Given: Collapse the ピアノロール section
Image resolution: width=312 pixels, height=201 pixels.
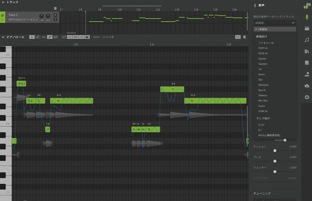Looking at the screenshot, I should coord(3,37).
